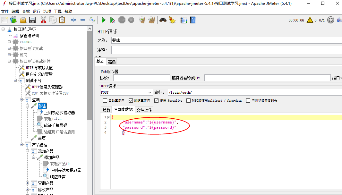342x195 pixels.
Task: Paste element using the clipboard icon
Action: click(x=62, y=20)
